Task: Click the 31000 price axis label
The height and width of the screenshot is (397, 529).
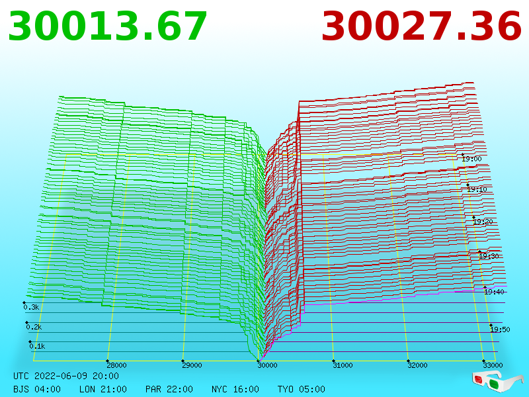Action: [x=343, y=365]
